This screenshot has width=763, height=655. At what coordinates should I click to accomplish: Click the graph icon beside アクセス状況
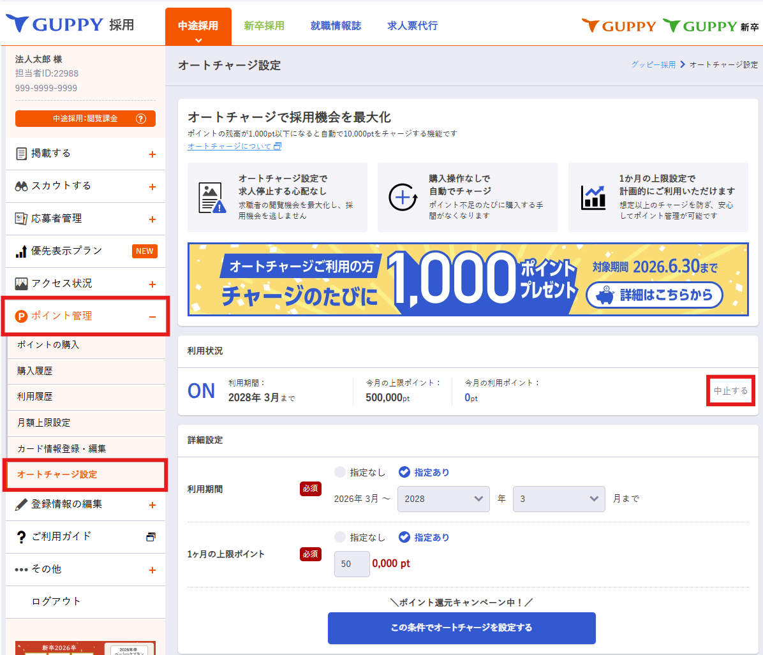tap(22, 284)
